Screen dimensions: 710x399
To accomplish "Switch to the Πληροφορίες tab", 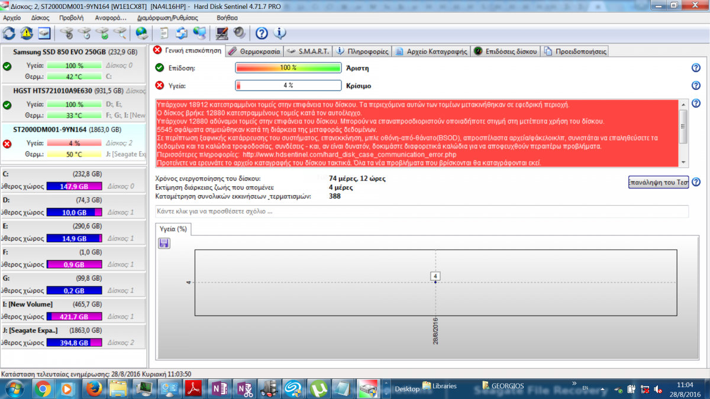I will tap(362, 51).
